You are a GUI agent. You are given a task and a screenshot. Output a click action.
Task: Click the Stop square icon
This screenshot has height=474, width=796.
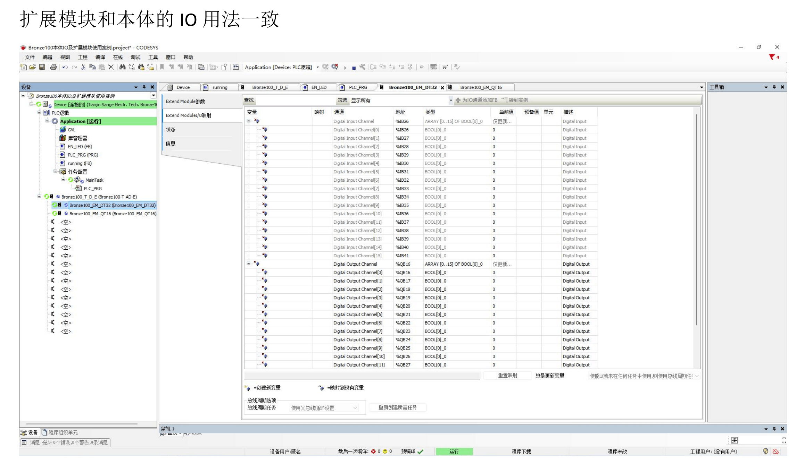click(354, 68)
